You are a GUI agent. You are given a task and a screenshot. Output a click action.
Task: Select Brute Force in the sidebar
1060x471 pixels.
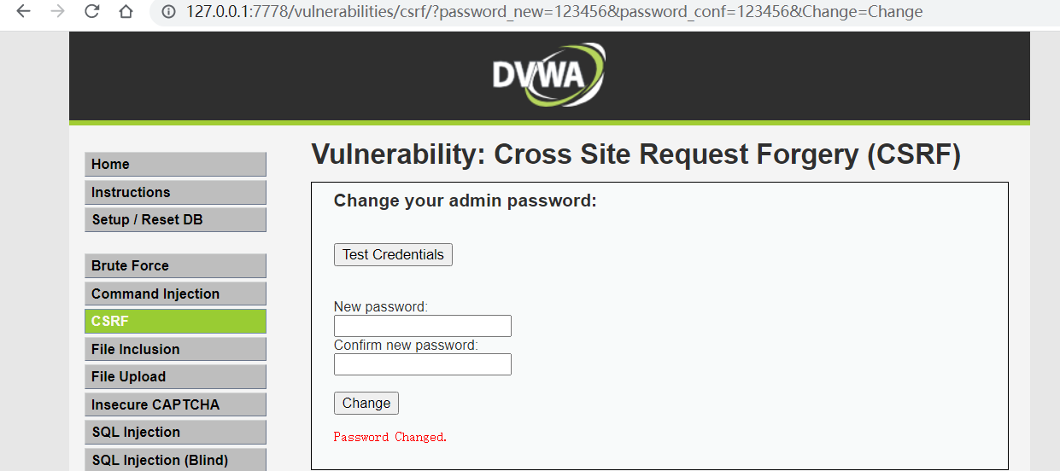click(175, 266)
